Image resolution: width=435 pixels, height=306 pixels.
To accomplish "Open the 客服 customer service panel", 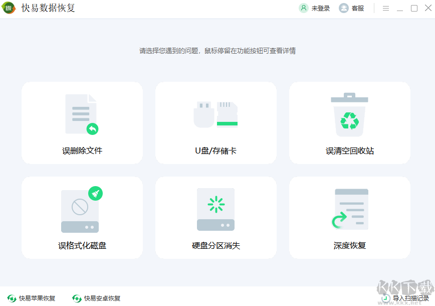I will click(344, 8).
